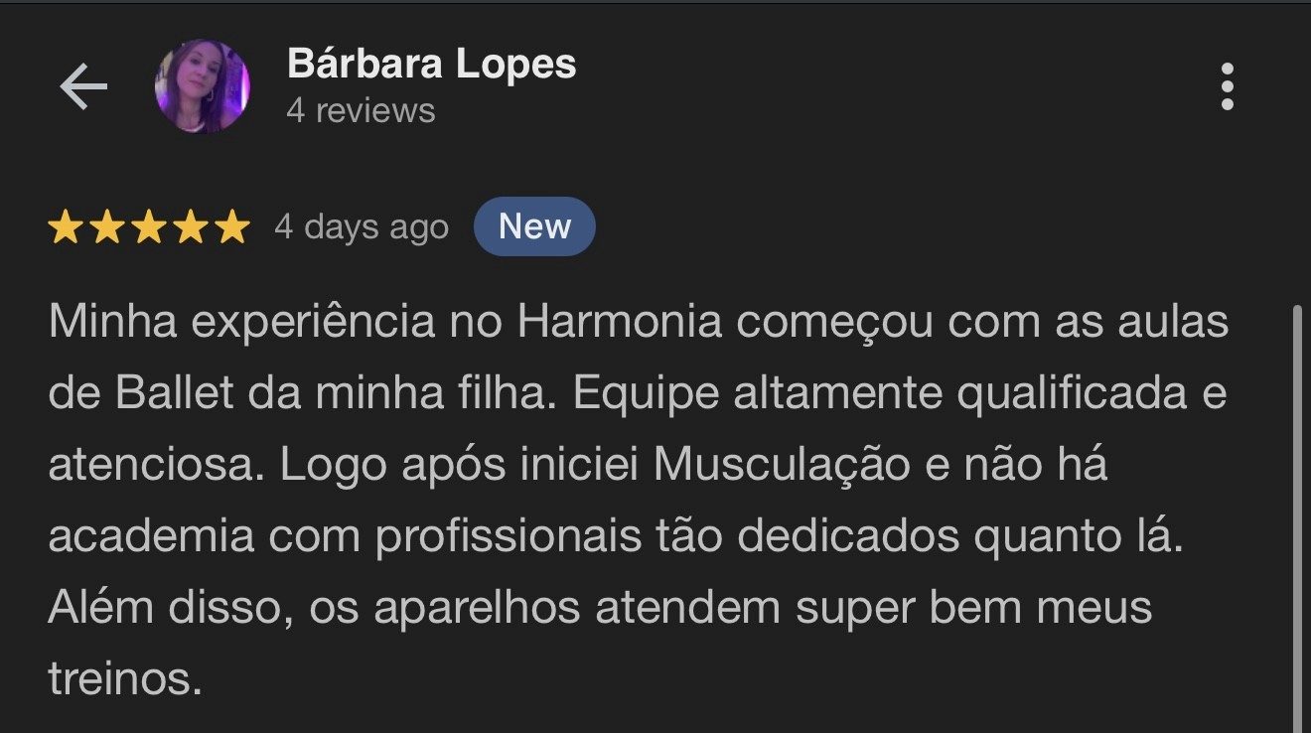View the reviewer's 4 reviews
The height and width of the screenshot is (733, 1311).
click(361, 110)
